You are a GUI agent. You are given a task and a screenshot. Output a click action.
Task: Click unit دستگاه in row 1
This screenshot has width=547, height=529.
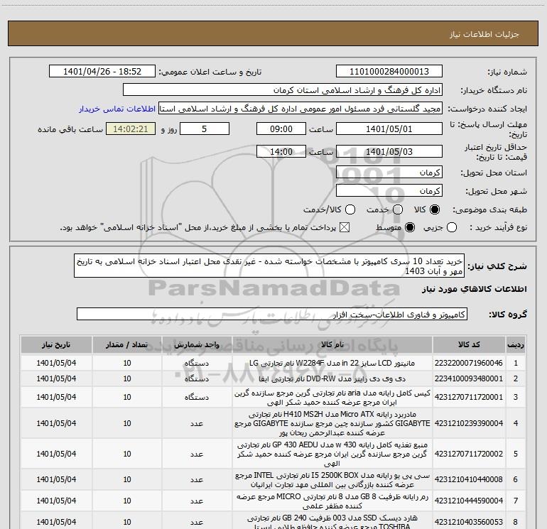pos(197,363)
